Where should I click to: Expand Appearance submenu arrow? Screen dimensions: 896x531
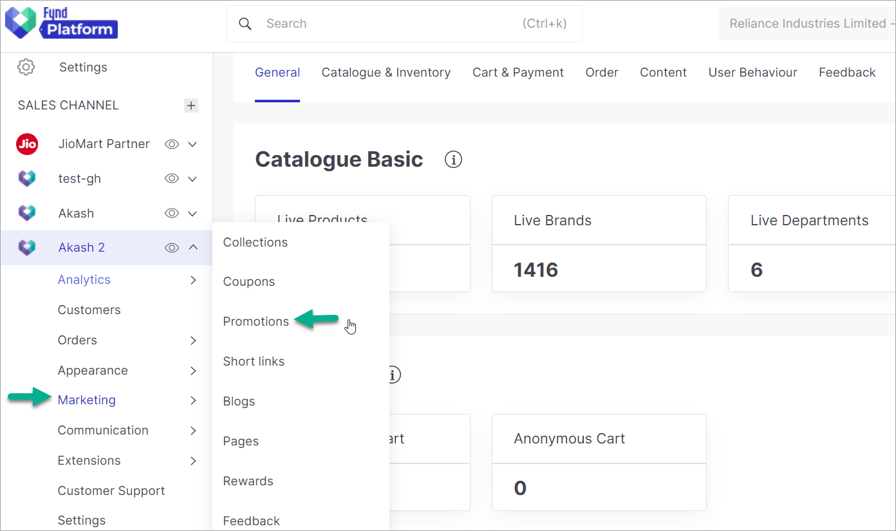[193, 371]
